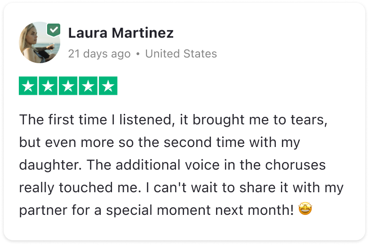Click the dot separator before United States

pyautogui.click(x=138, y=54)
